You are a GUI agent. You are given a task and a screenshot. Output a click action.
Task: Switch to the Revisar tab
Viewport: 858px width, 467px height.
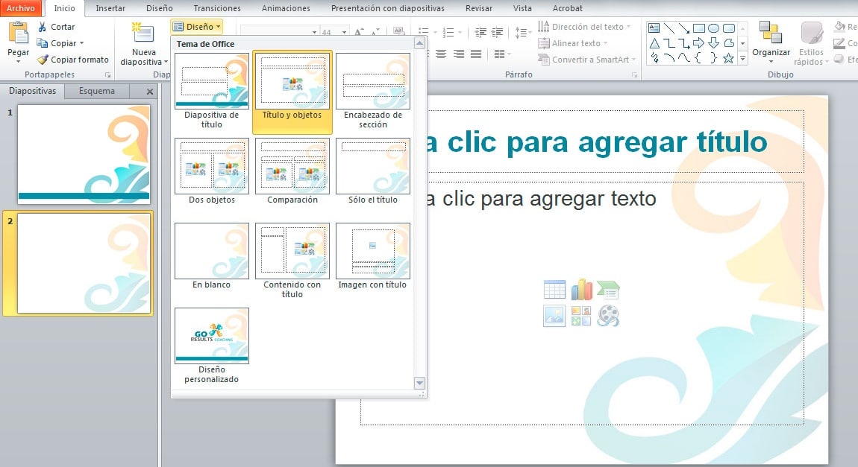point(479,8)
